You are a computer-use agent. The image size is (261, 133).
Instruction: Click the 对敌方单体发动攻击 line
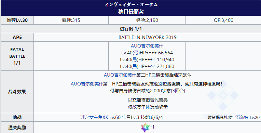(148, 107)
